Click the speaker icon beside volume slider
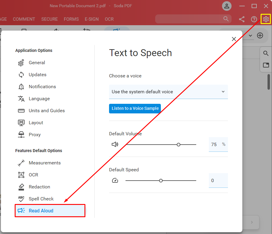Image resolution: width=272 pixels, height=234 pixels. click(x=115, y=144)
